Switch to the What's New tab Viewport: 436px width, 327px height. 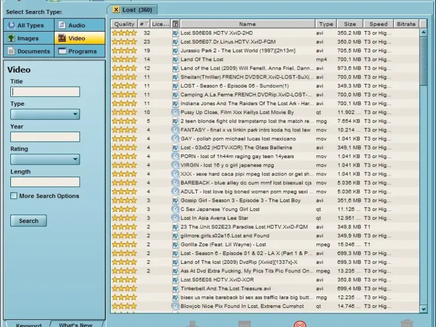[75, 325]
